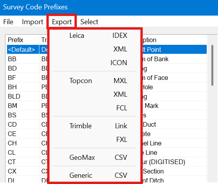The width and height of the screenshot is (218, 184).
Task: Open the File menu
Action: (8, 22)
